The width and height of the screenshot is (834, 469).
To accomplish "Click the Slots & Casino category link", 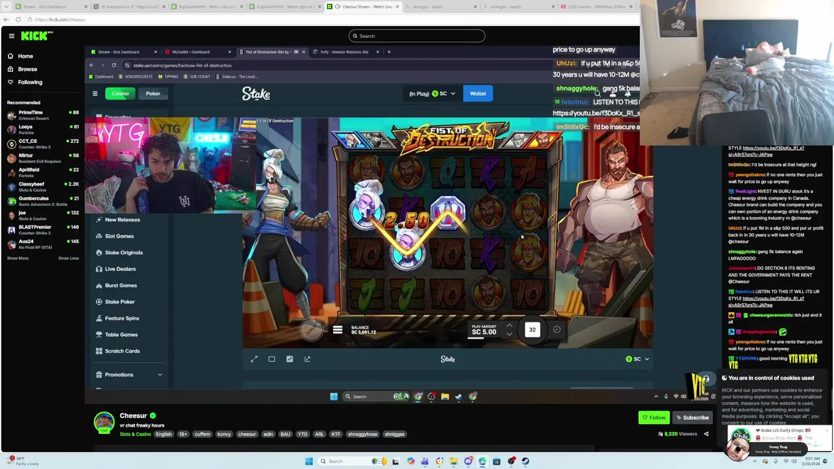I will tap(135, 434).
